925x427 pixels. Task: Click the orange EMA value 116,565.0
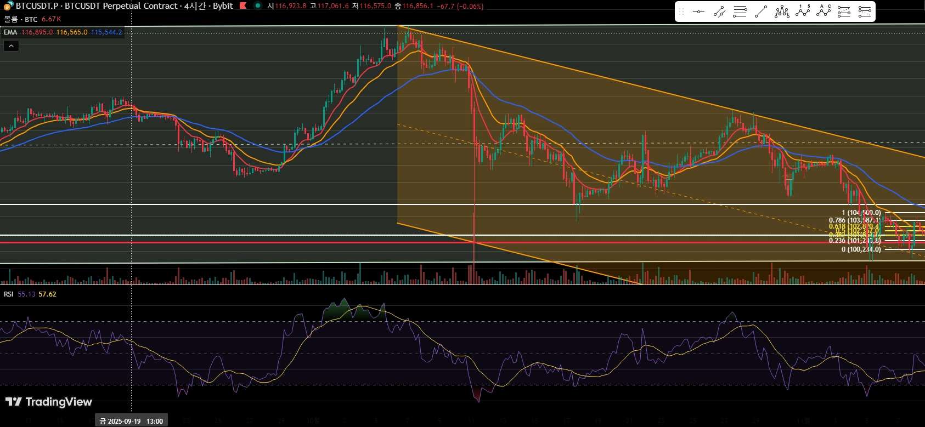point(72,32)
